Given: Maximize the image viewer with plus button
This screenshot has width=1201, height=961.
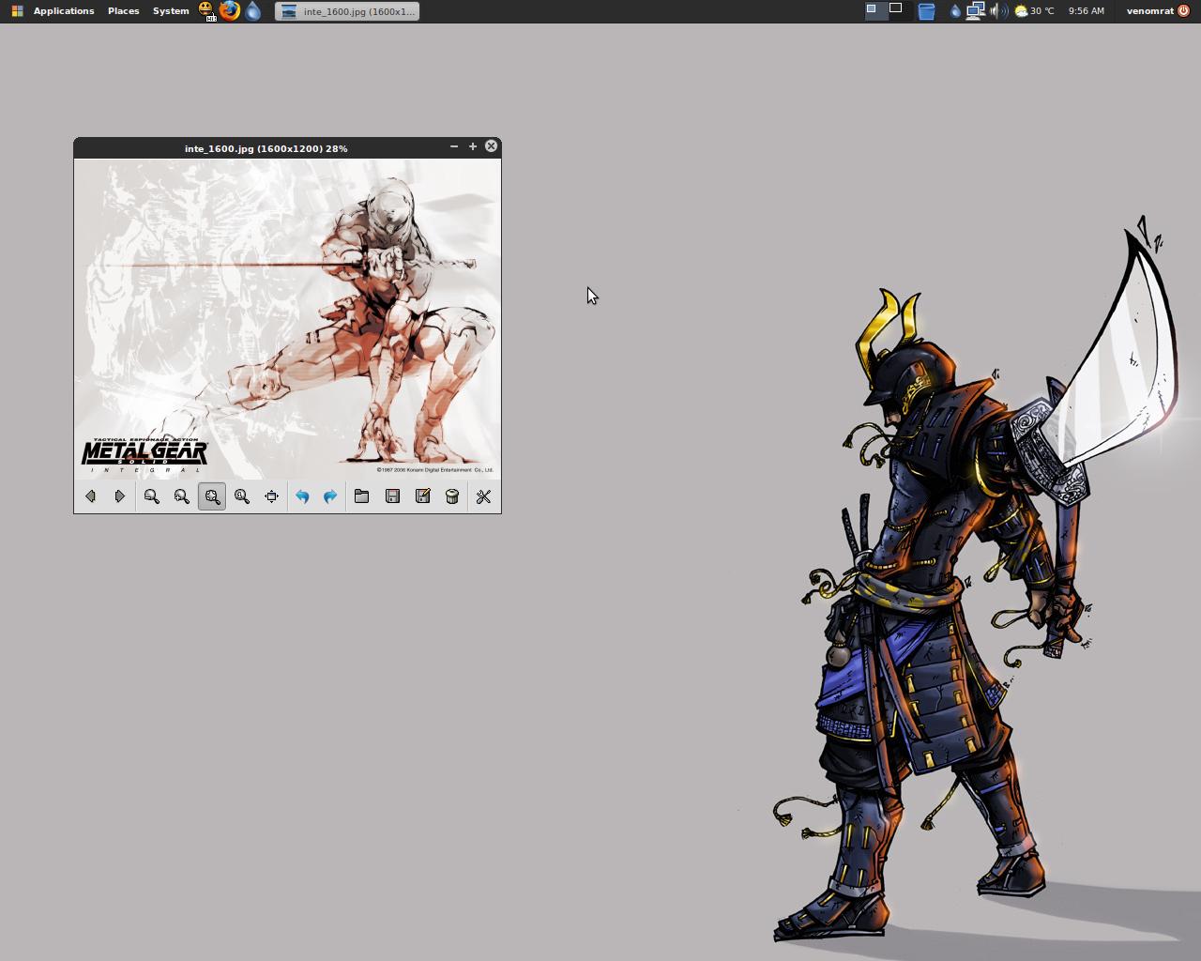Looking at the screenshot, I should click(473, 146).
